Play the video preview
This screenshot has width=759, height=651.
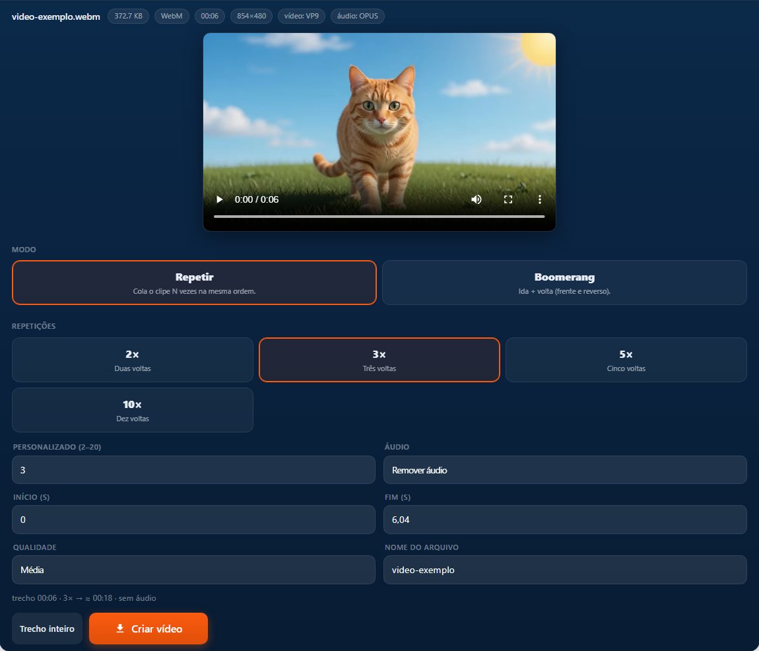click(219, 199)
